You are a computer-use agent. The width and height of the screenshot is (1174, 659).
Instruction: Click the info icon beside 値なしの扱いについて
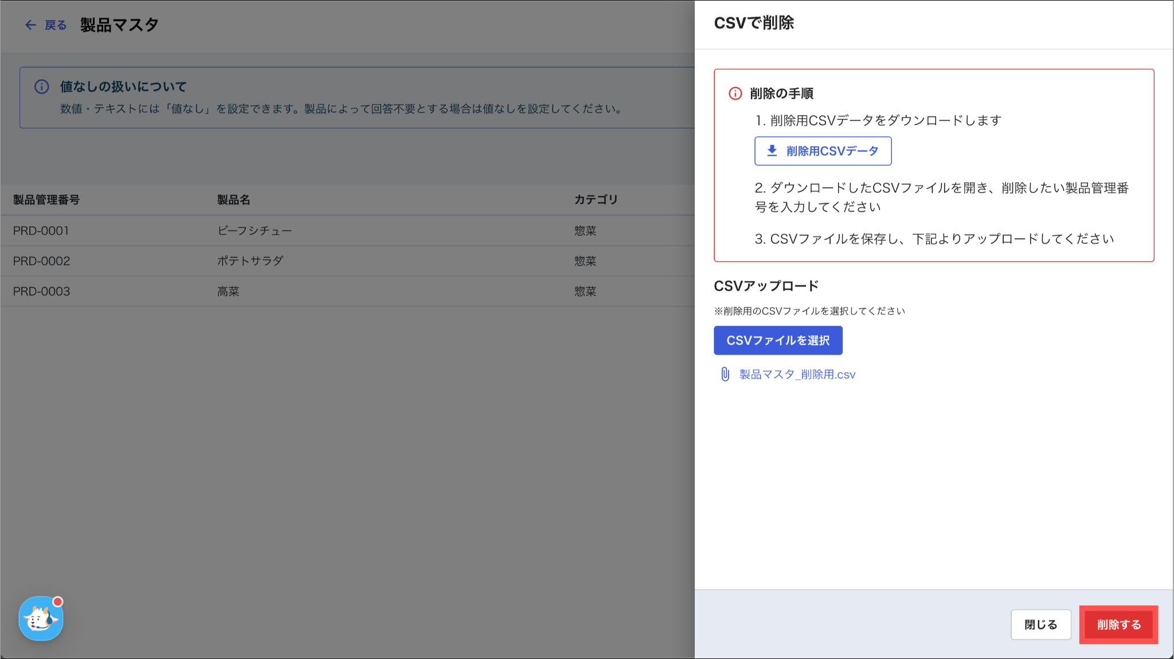pos(41,86)
